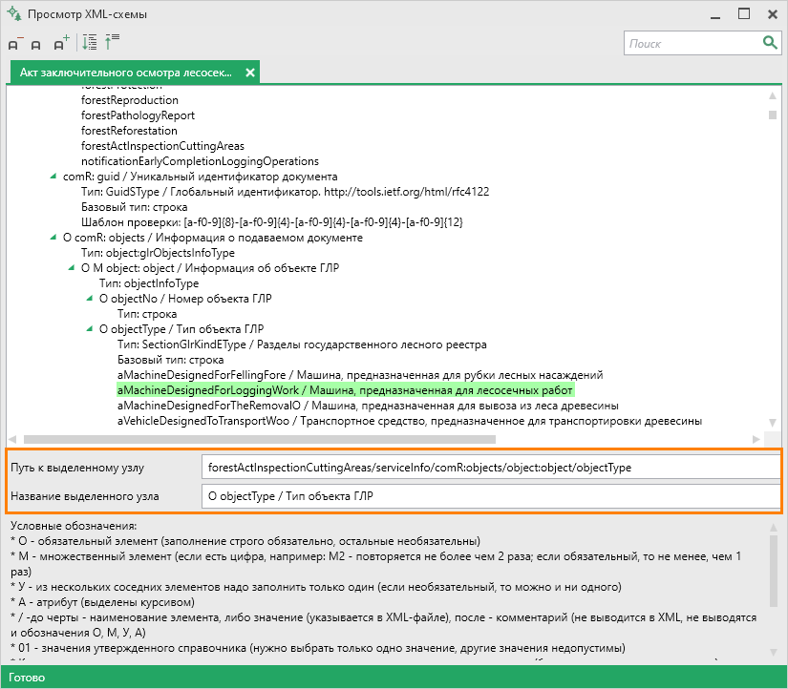Click tree vertical scrollbar down arrow
The width and height of the screenshot is (788, 689).
(773, 423)
